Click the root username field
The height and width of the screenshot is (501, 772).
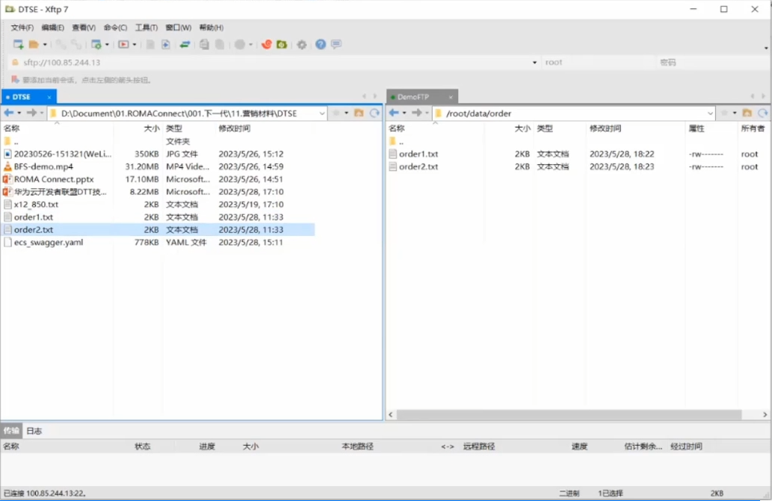coord(598,63)
